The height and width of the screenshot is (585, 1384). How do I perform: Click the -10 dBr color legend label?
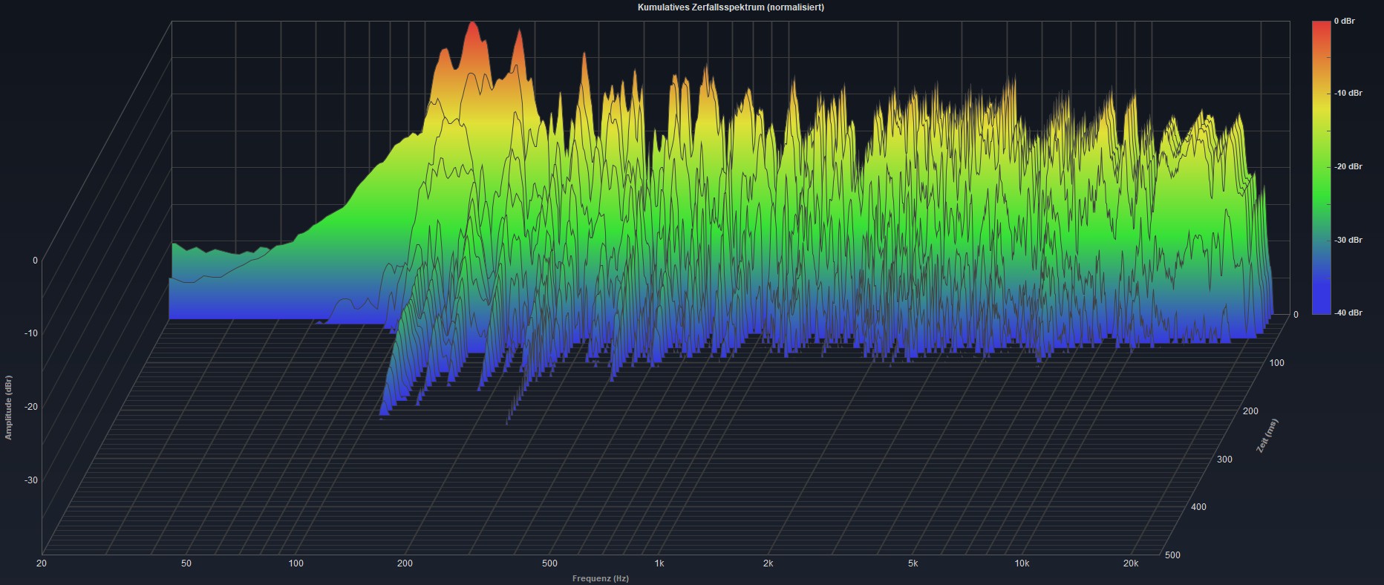coord(1348,94)
